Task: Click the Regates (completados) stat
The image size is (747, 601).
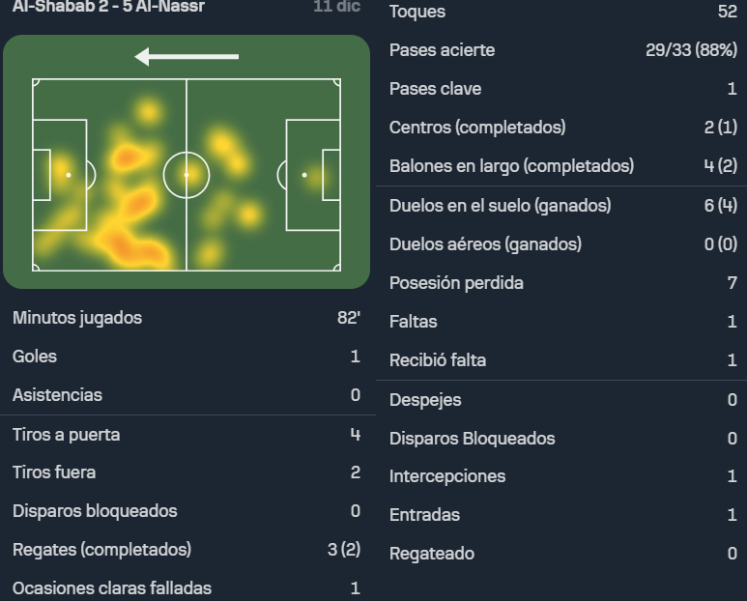Action: 187,550
